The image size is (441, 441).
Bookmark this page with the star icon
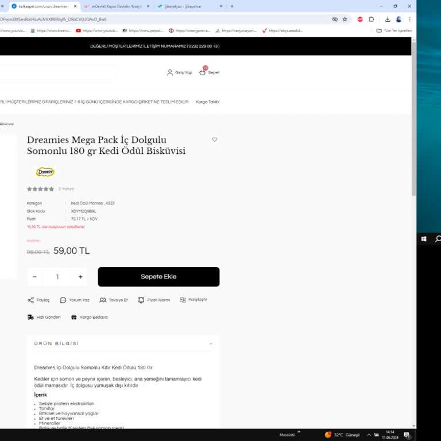(x=345, y=19)
